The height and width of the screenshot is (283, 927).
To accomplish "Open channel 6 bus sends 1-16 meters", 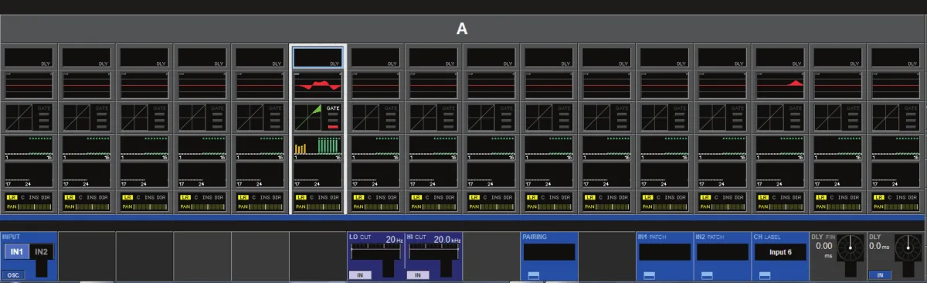I will click(318, 148).
